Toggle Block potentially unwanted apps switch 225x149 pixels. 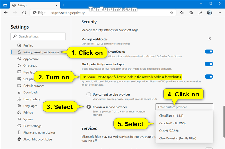click(x=209, y=64)
